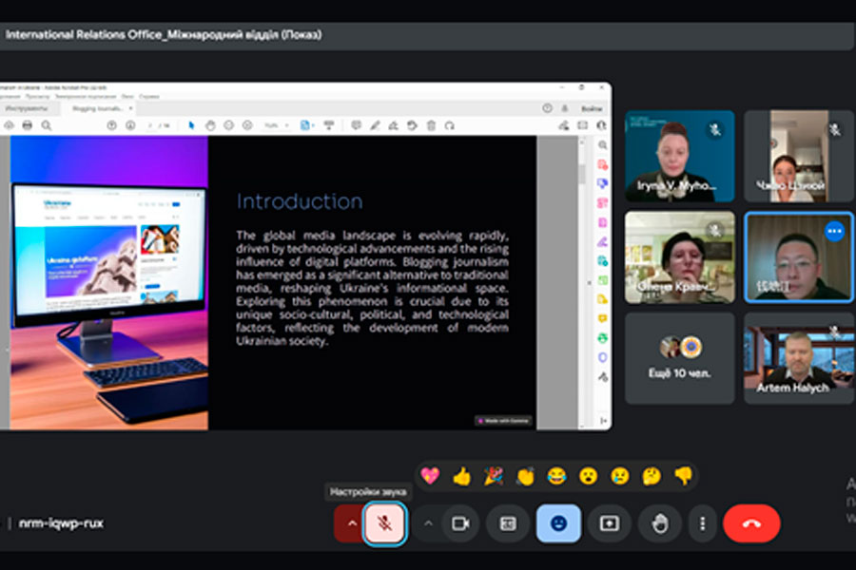Select Artem Halych's video tile
This screenshot has width=856, height=570.
(x=799, y=358)
